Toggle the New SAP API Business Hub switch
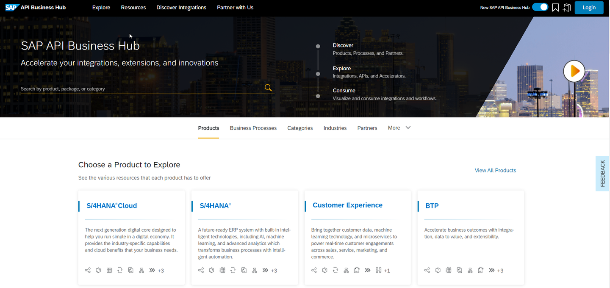Screen dimensions: 610x288 tap(540, 7)
